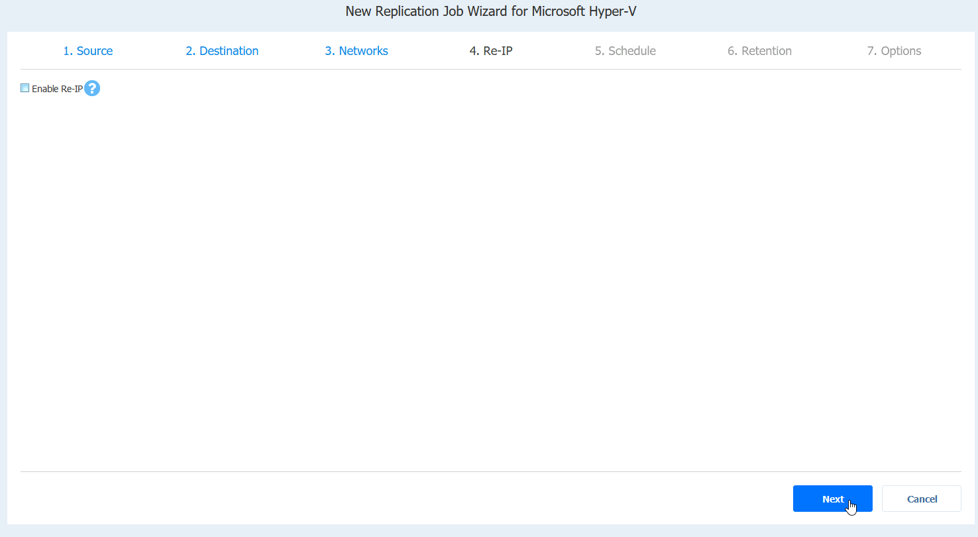Cancel the replication job wizard

tap(922, 499)
